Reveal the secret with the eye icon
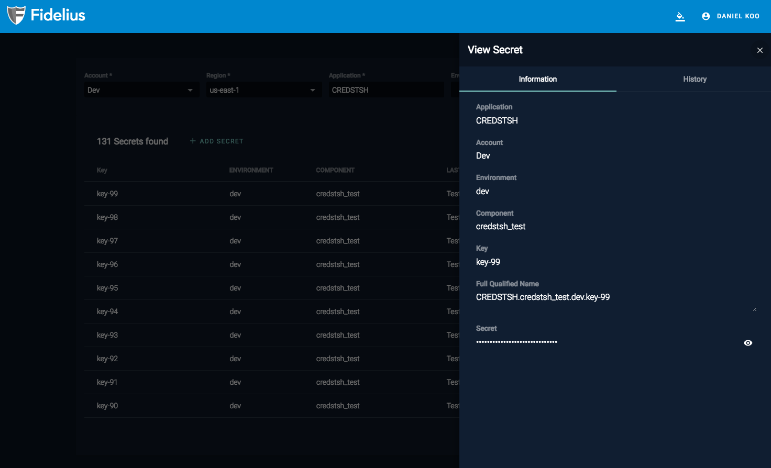 click(x=748, y=343)
